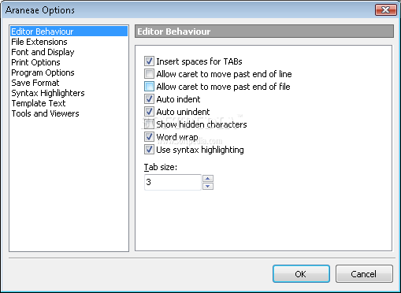The width and height of the screenshot is (401, 293).
Task: Decrease tab size with down arrow
Action: [208, 186]
